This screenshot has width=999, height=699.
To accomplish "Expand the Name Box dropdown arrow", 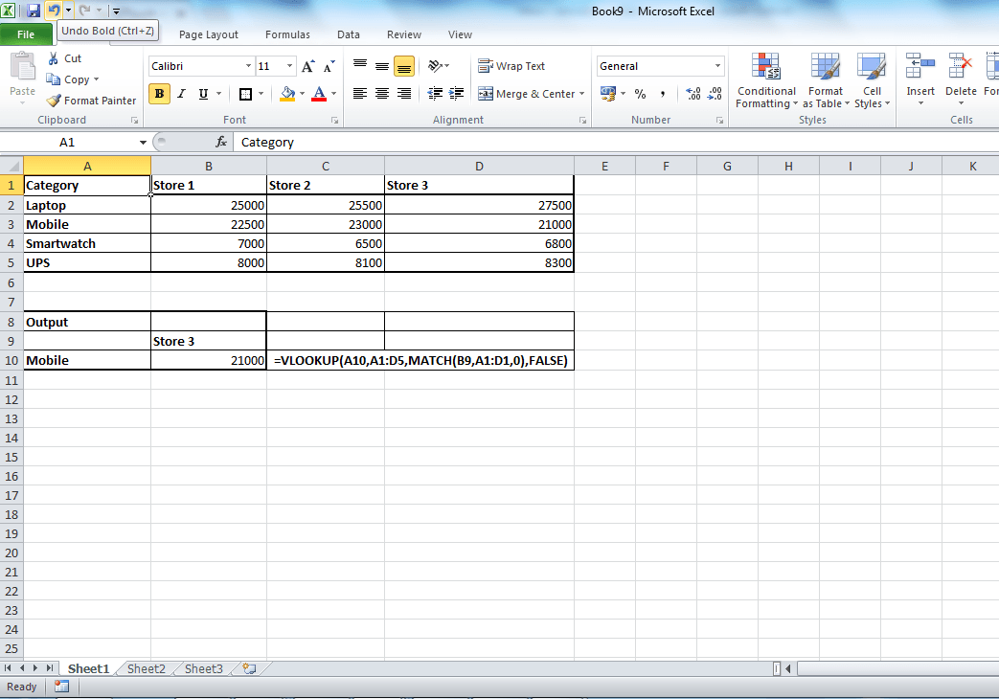I will tap(143, 142).
